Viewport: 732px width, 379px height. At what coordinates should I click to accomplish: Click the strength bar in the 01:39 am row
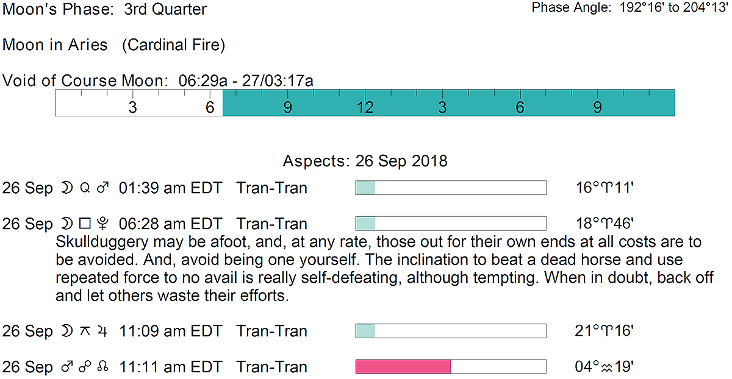point(450,188)
